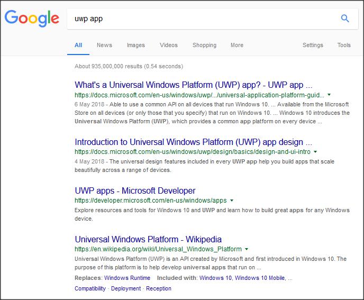Expand dropdown arrow after developer.microsoft.com URL
Image resolution: width=364 pixels, height=300 pixels.
(231, 201)
